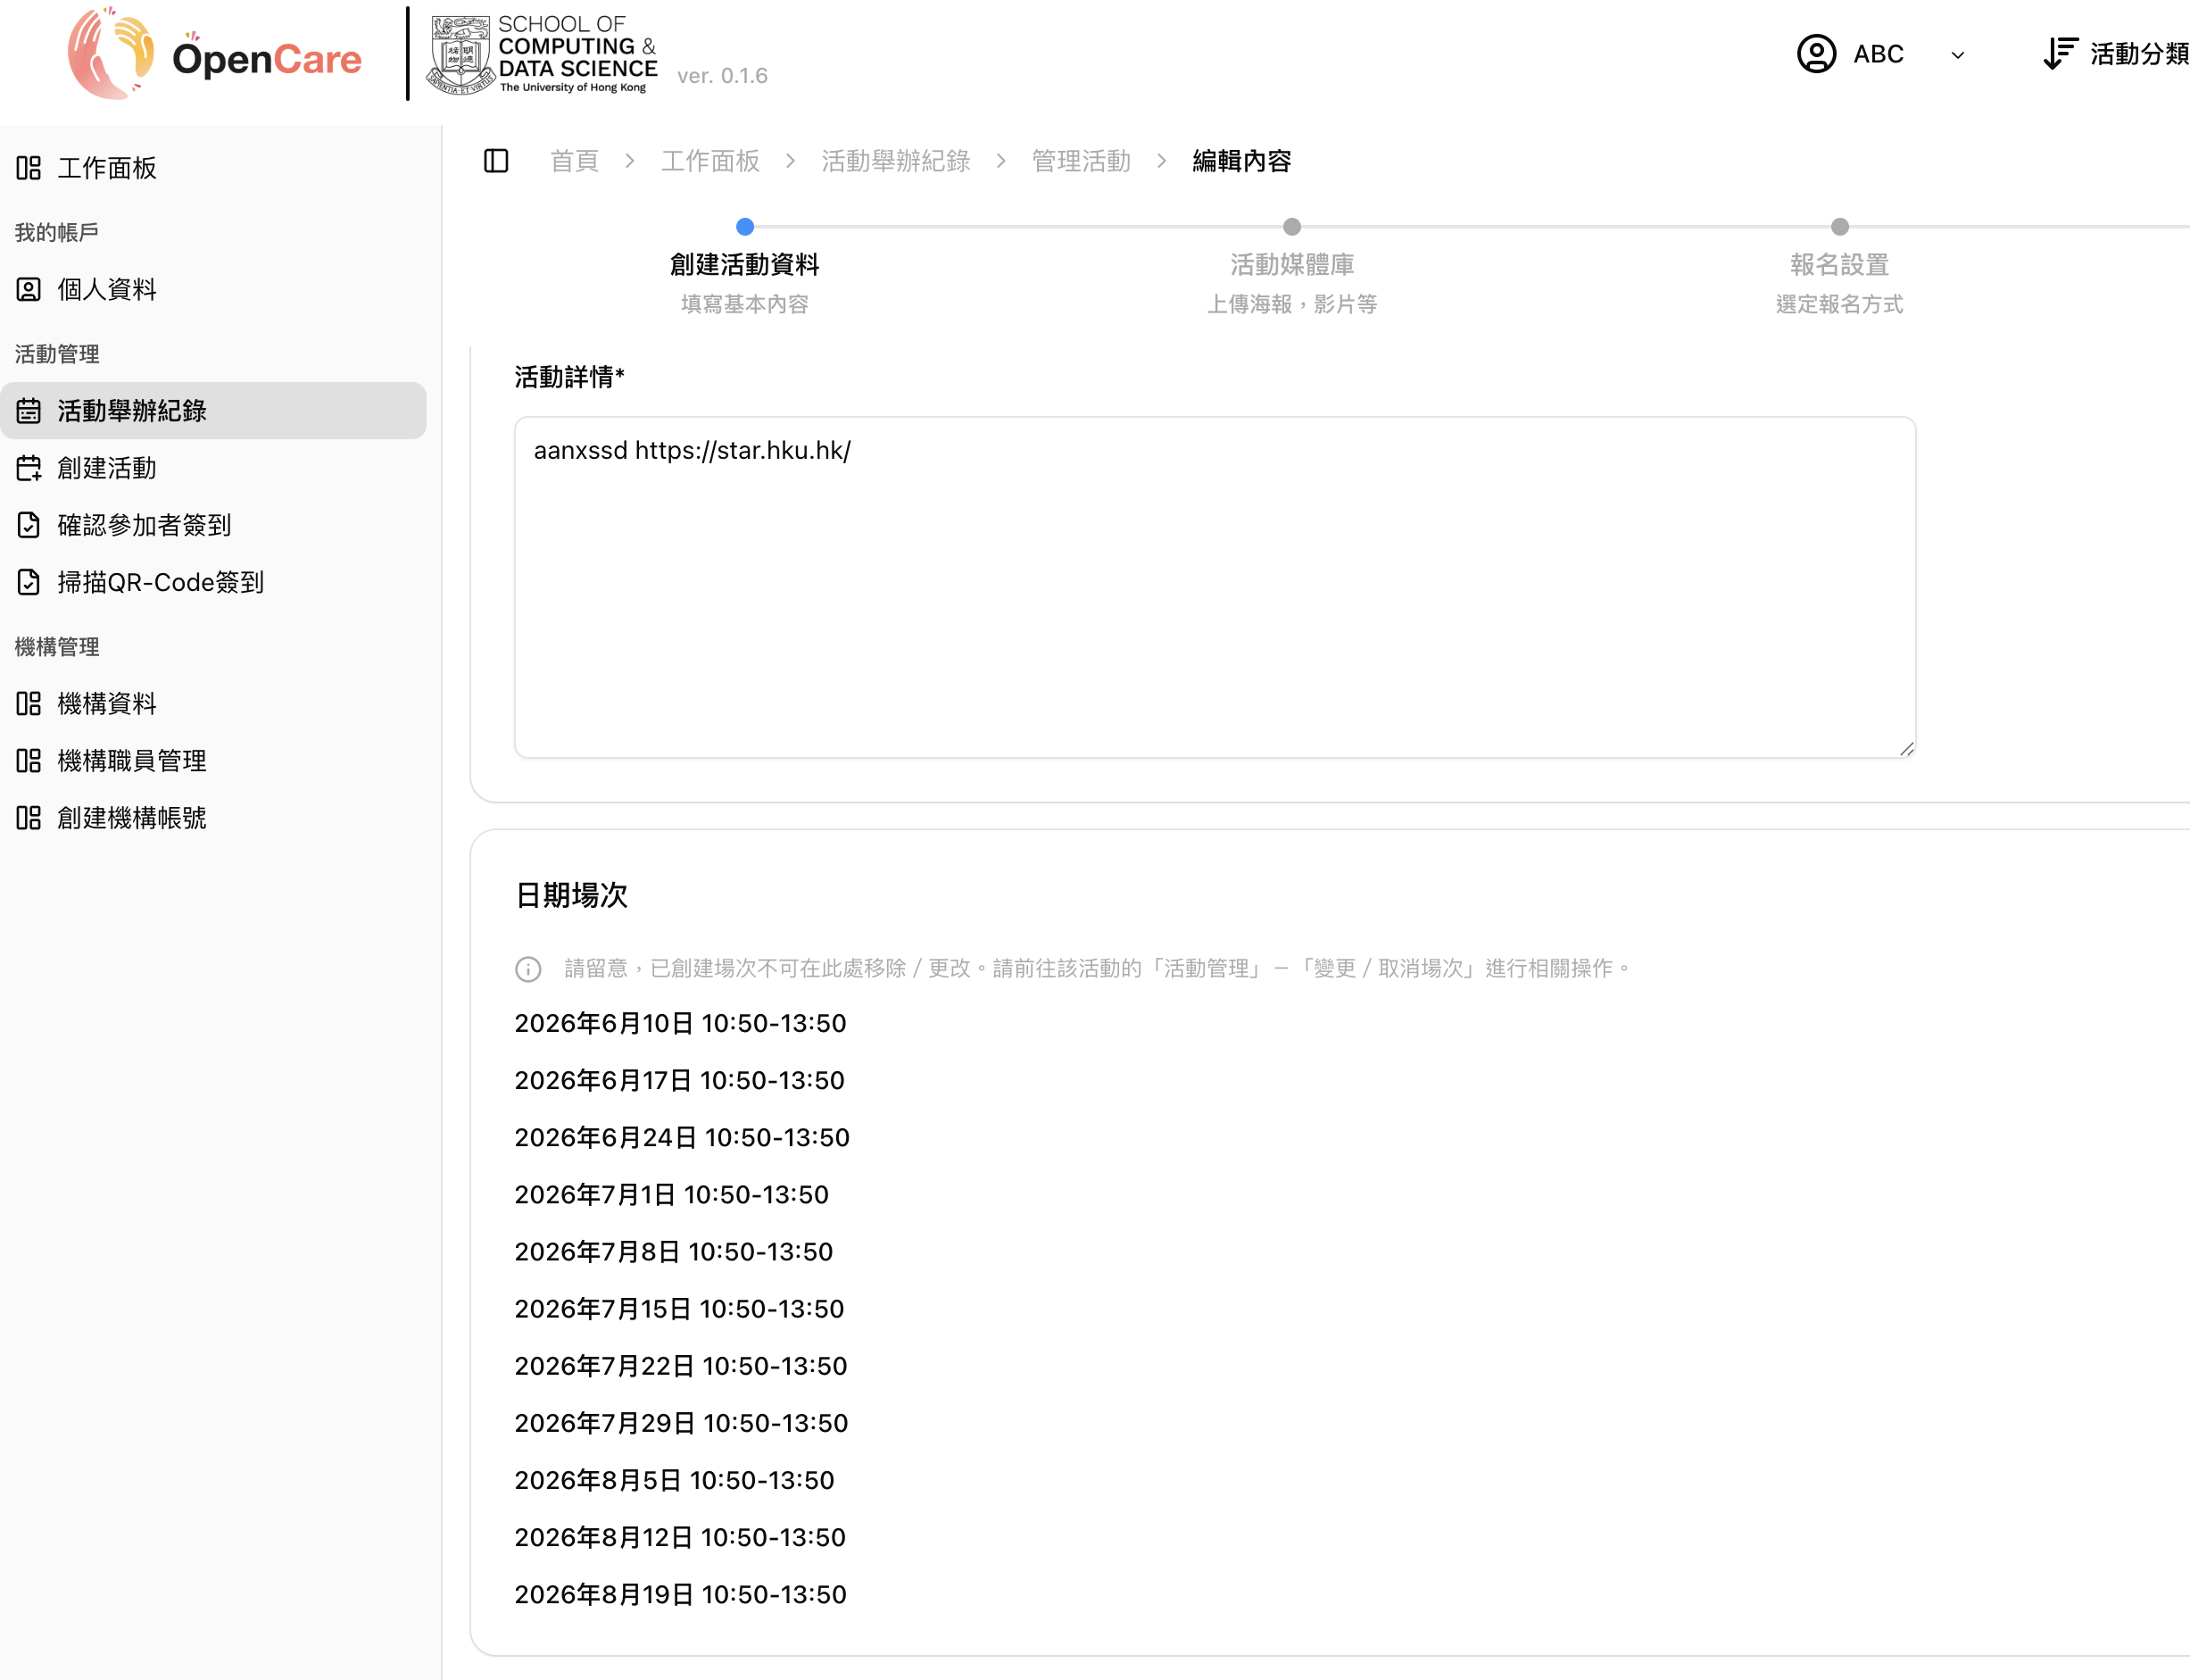This screenshot has width=2190, height=1680.
Task: Click the 編輯內容 breadcrumb
Action: pos(1241,161)
